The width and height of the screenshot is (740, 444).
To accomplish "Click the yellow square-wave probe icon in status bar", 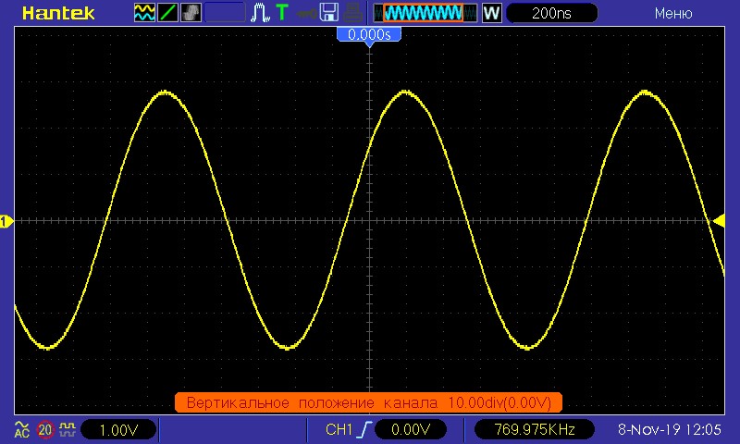I will tap(68, 429).
